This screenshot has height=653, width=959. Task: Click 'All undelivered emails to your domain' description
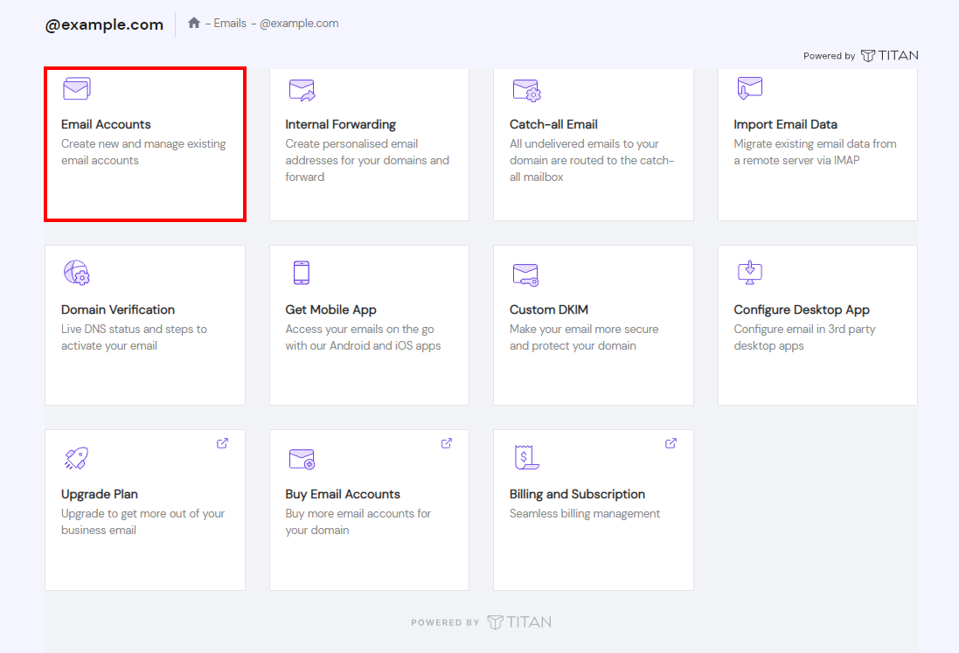pyautogui.click(x=592, y=160)
